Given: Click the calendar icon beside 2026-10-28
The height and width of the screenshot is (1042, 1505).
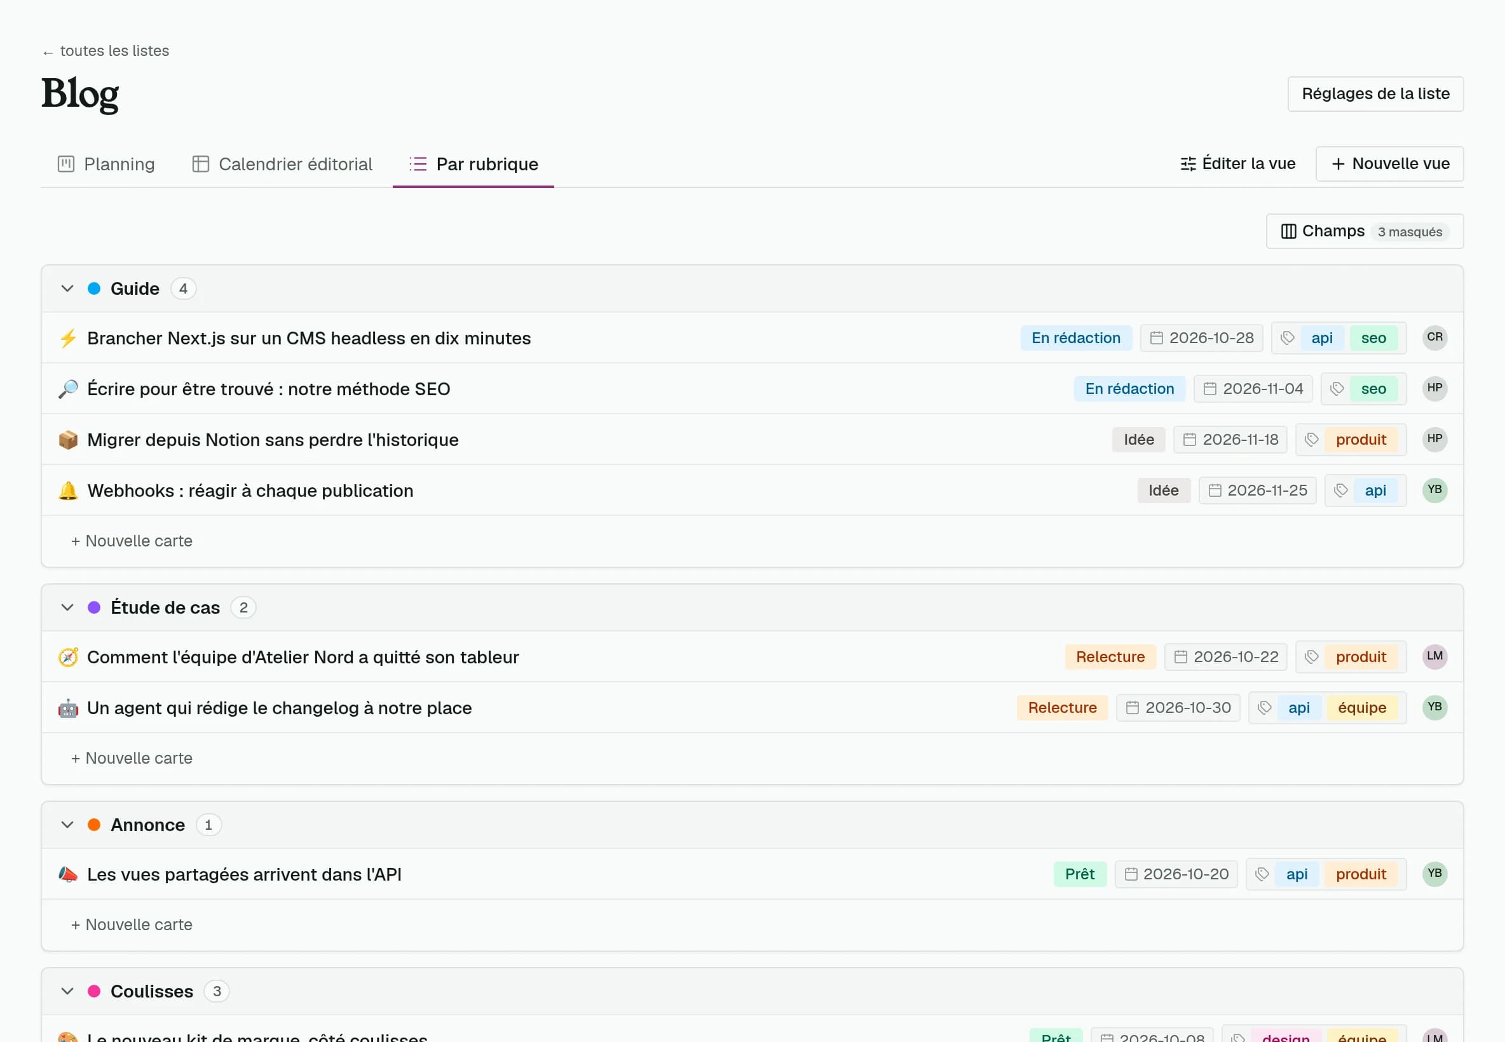Looking at the screenshot, I should (x=1156, y=338).
